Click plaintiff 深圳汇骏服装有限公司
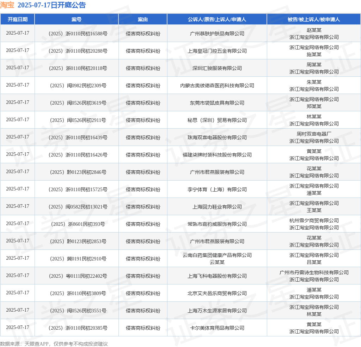361x347 pixels. 217,68
